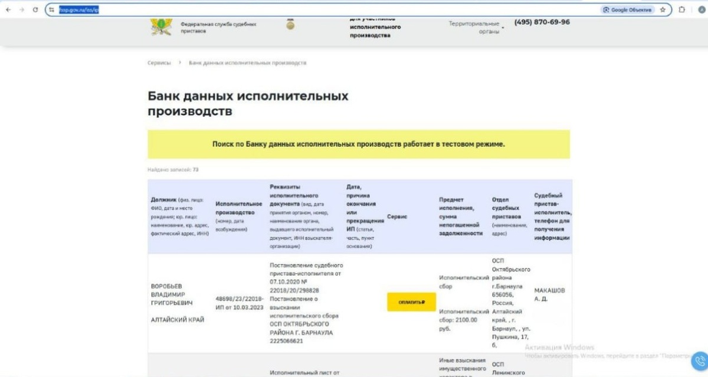Open участников исполнительного производства menu
This screenshot has height=377, width=708.
375,27
